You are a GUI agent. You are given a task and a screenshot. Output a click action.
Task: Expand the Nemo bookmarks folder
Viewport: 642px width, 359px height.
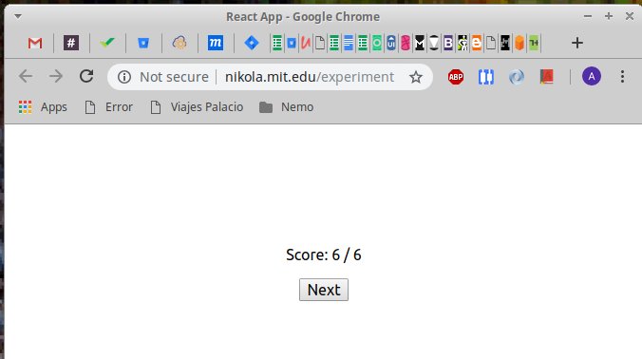pos(286,107)
